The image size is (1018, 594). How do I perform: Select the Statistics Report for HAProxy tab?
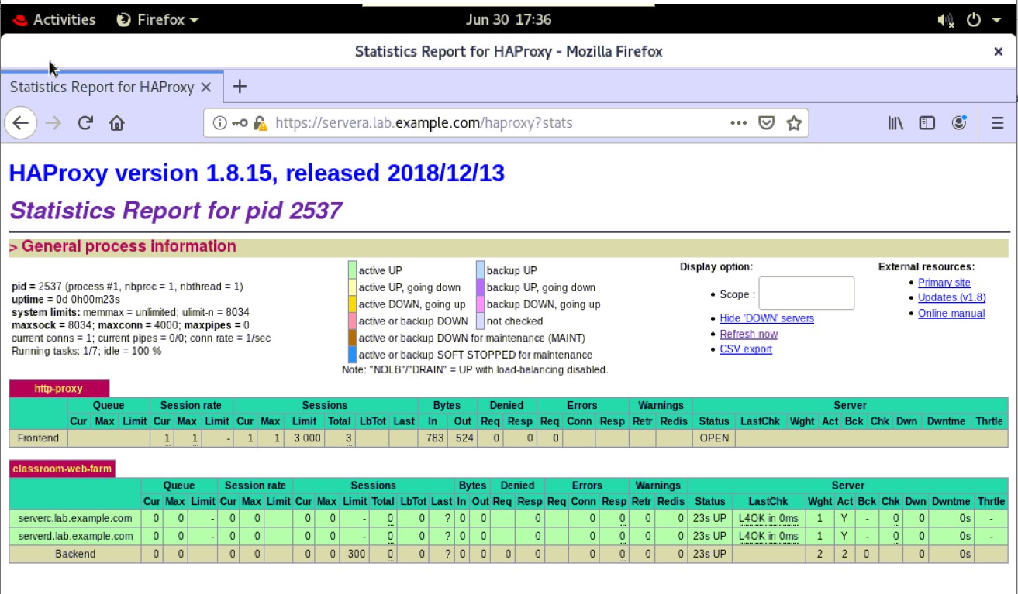coord(102,87)
